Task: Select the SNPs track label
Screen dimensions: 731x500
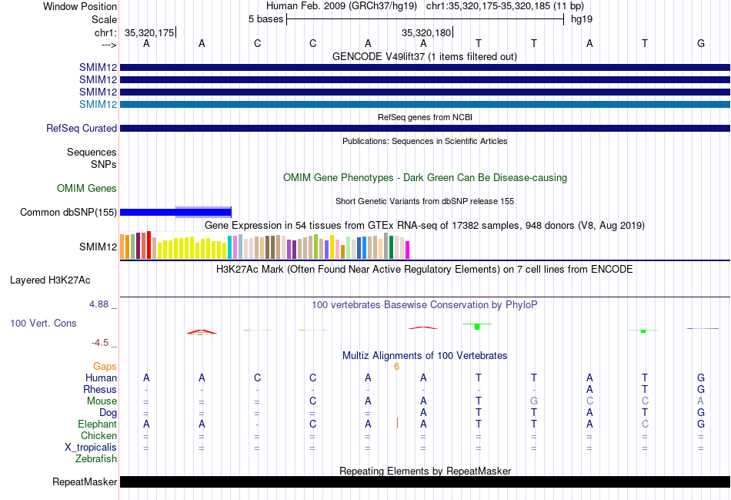Action: point(104,164)
